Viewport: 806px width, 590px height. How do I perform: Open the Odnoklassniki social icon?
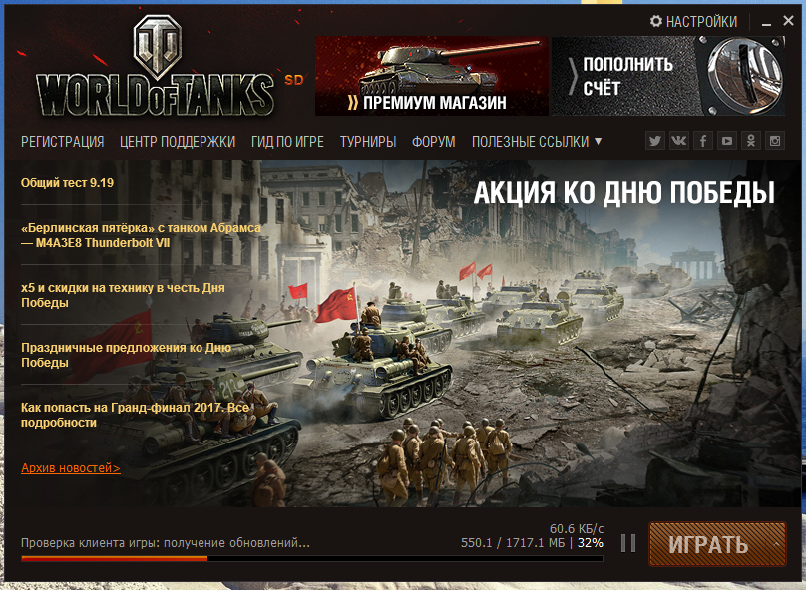751,141
